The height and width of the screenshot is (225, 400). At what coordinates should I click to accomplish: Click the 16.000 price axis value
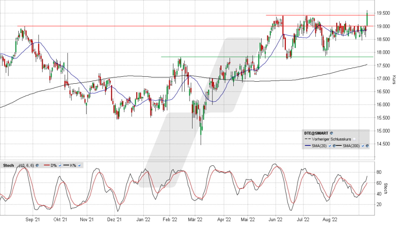(x=384, y=105)
